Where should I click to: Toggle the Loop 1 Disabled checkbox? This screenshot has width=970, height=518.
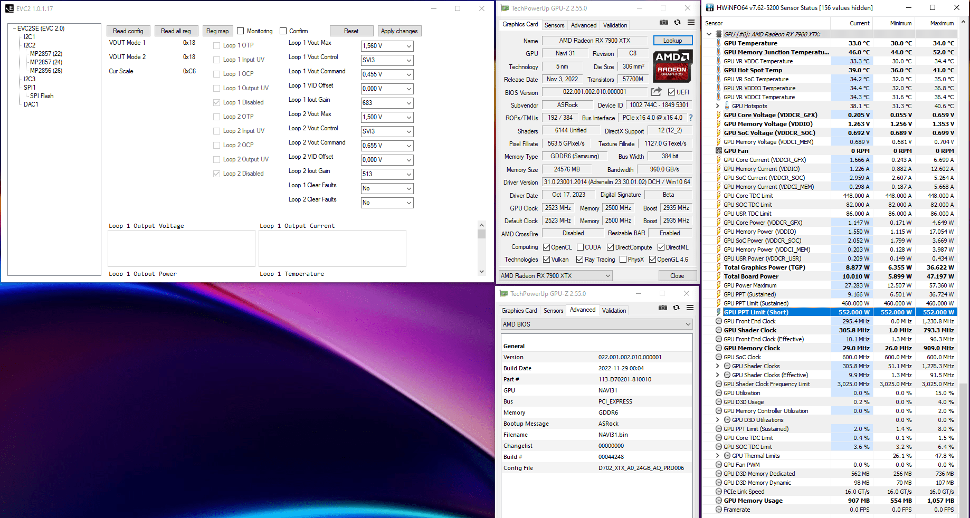pyautogui.click(x=216, y=102)
